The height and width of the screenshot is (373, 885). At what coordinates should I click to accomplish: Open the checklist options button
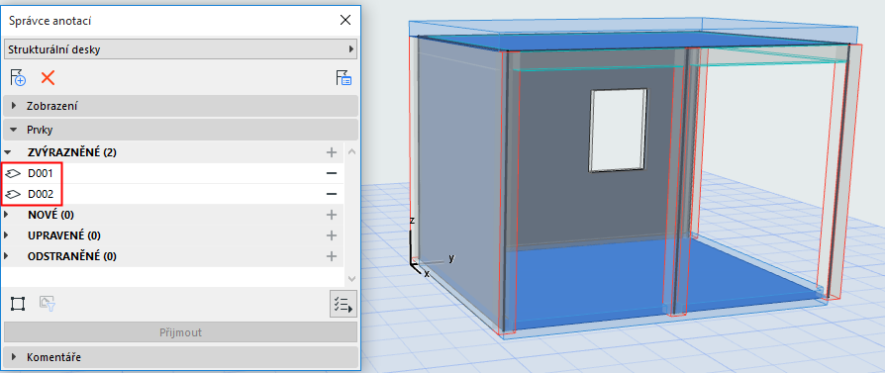point(344,304)
